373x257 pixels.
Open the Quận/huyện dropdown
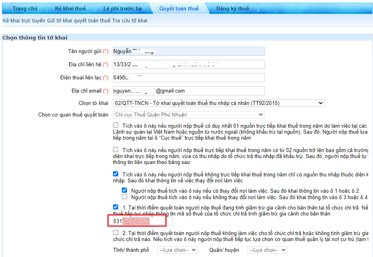tap(267, 250)
